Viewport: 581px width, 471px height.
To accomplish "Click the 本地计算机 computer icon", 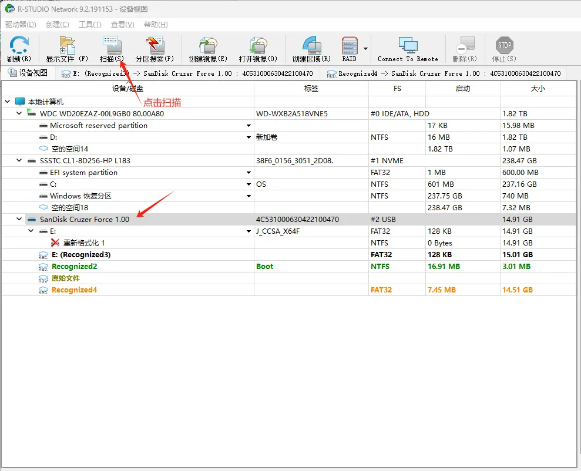I will (19, 102).
